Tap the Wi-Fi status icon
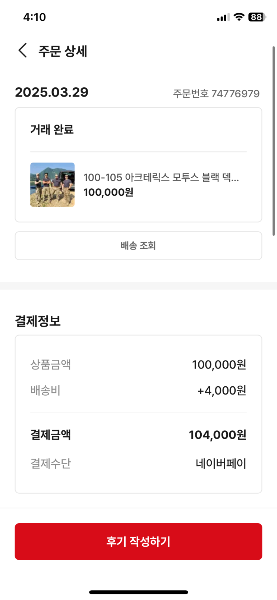This screenshot has width=277, height=600. [x=239, y=17]
